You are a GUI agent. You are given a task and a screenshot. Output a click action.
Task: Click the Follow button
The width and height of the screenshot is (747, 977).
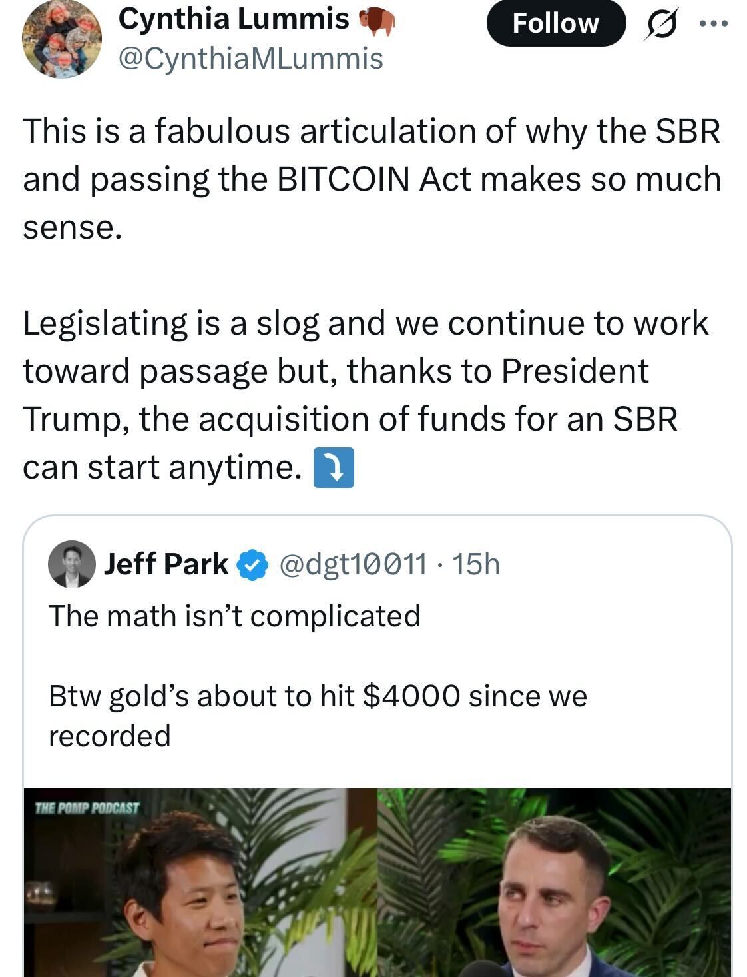pos(555,23)
